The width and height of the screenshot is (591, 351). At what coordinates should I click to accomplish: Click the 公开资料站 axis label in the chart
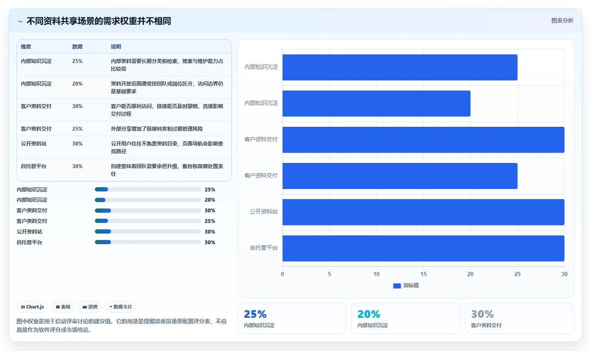point(264,211)
